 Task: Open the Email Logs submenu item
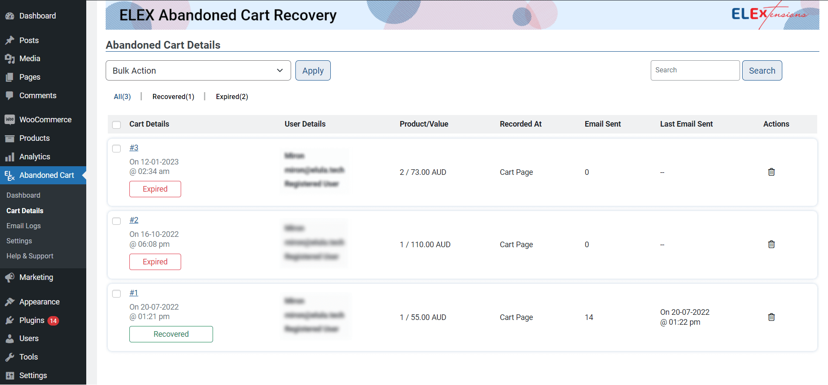(x=24, y=226)
